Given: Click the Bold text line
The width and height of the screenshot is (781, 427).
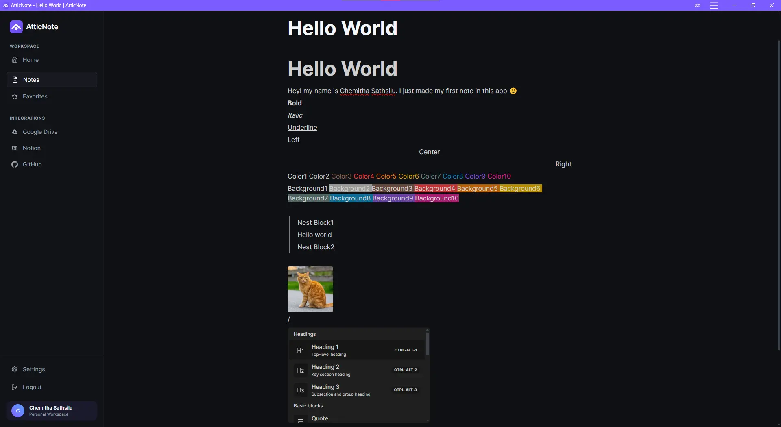Looking at the screenshot, I should click(295, 103).
